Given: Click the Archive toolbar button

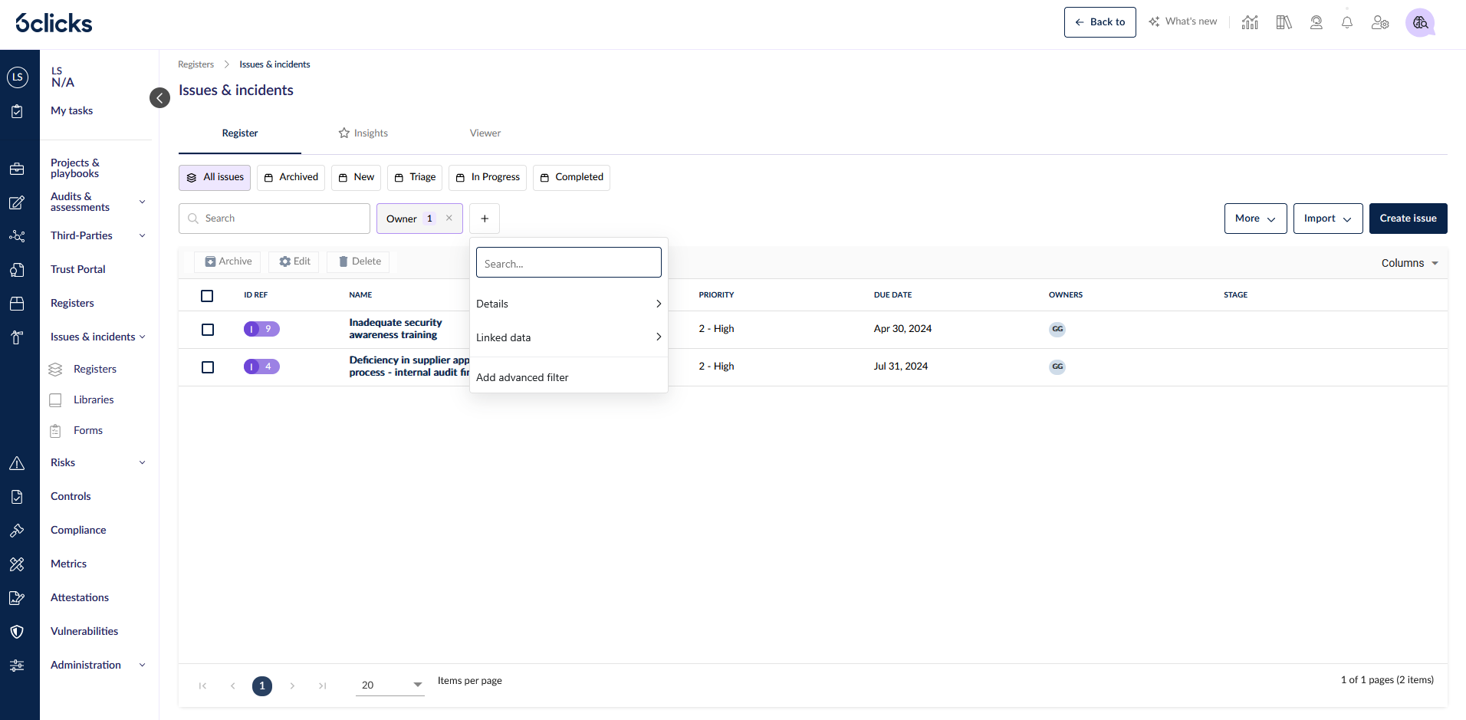Looking at the screenshot, I should (228, 261).
